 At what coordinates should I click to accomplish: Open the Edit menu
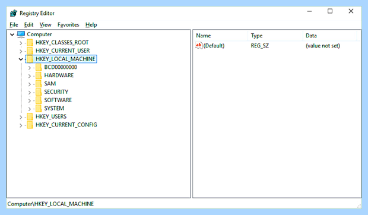click(28, 24)
